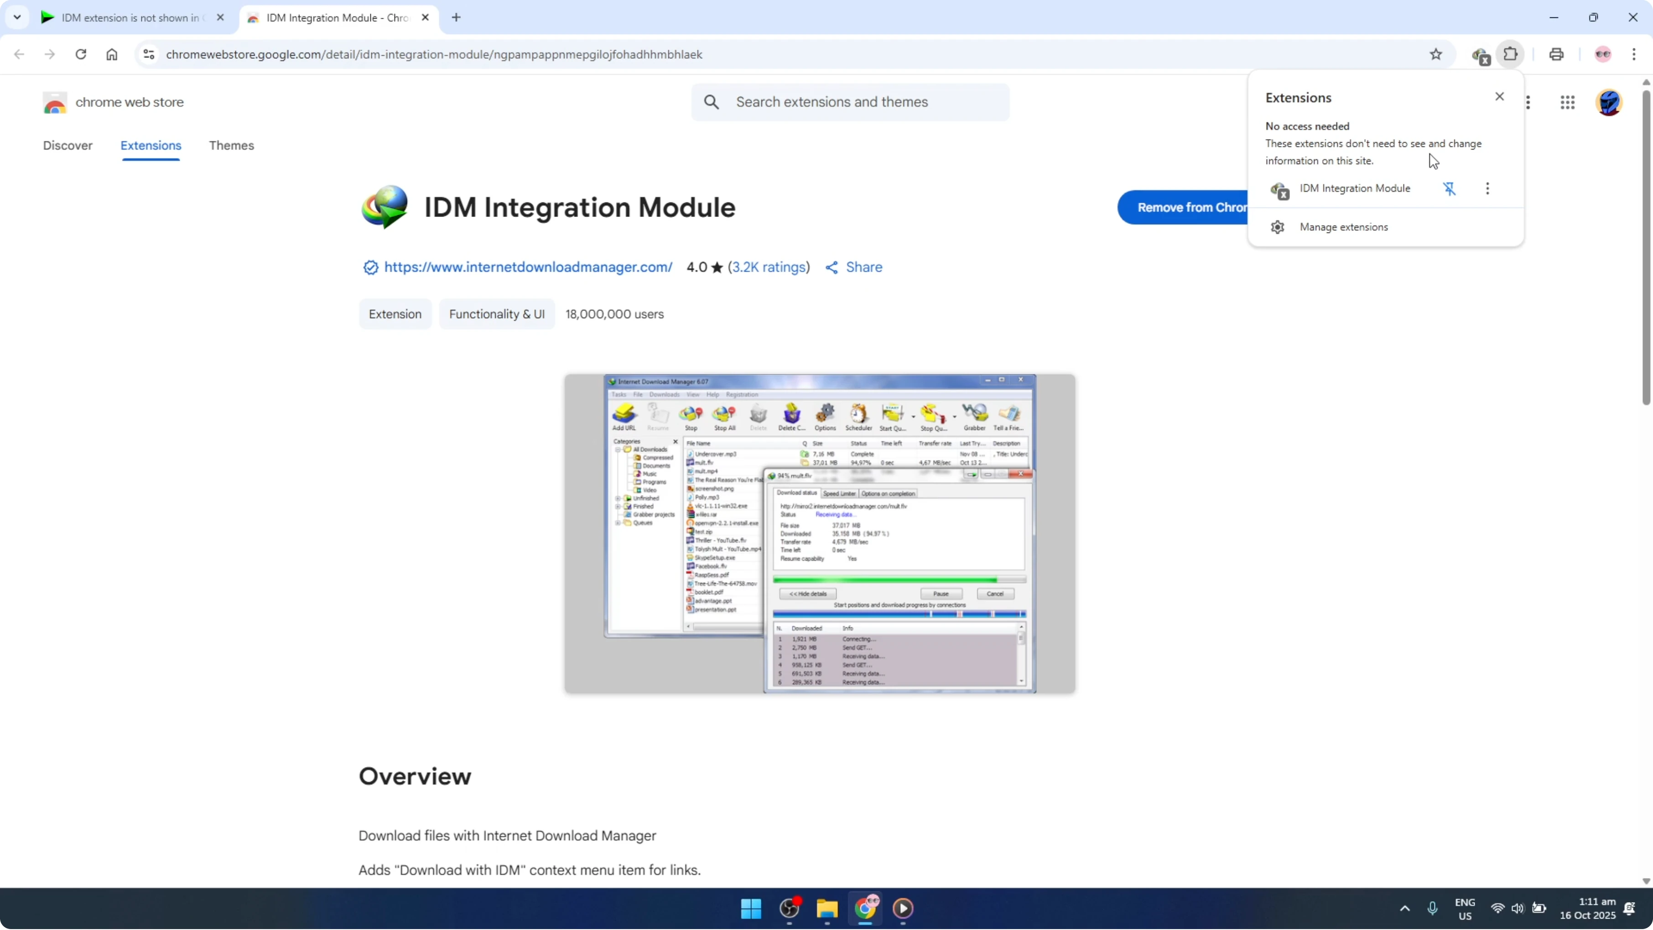This screenshot has width=1653, height=930.
Task: Switch to the Themes section
Action: click(x=232, y=145)
